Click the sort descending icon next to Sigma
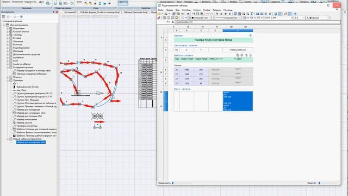348x196 pixels. (248, 14)
